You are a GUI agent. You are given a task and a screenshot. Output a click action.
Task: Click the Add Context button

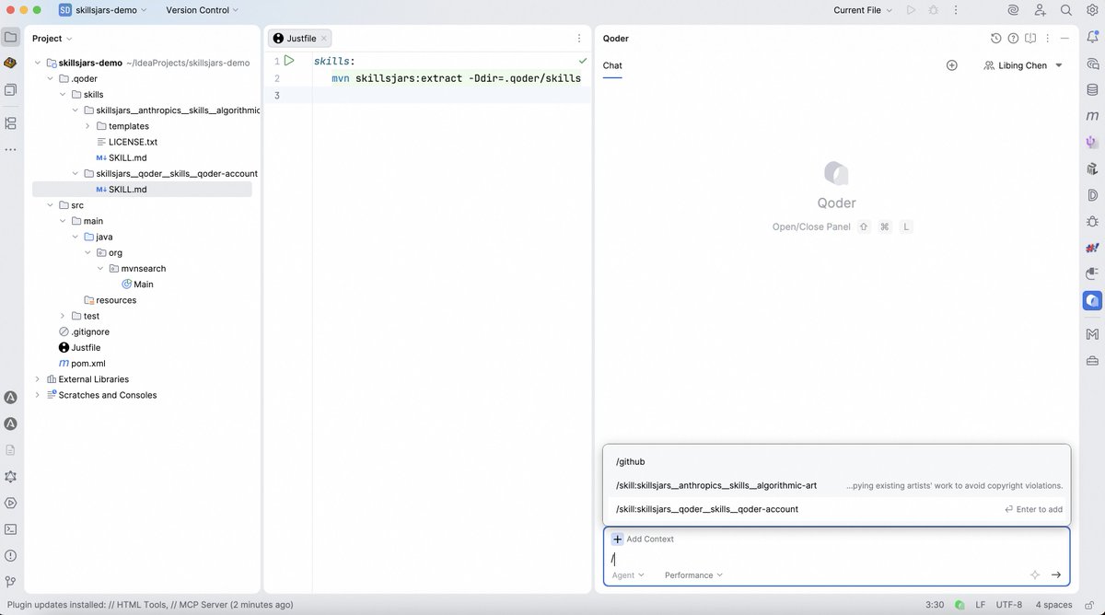tap(643, 539)
